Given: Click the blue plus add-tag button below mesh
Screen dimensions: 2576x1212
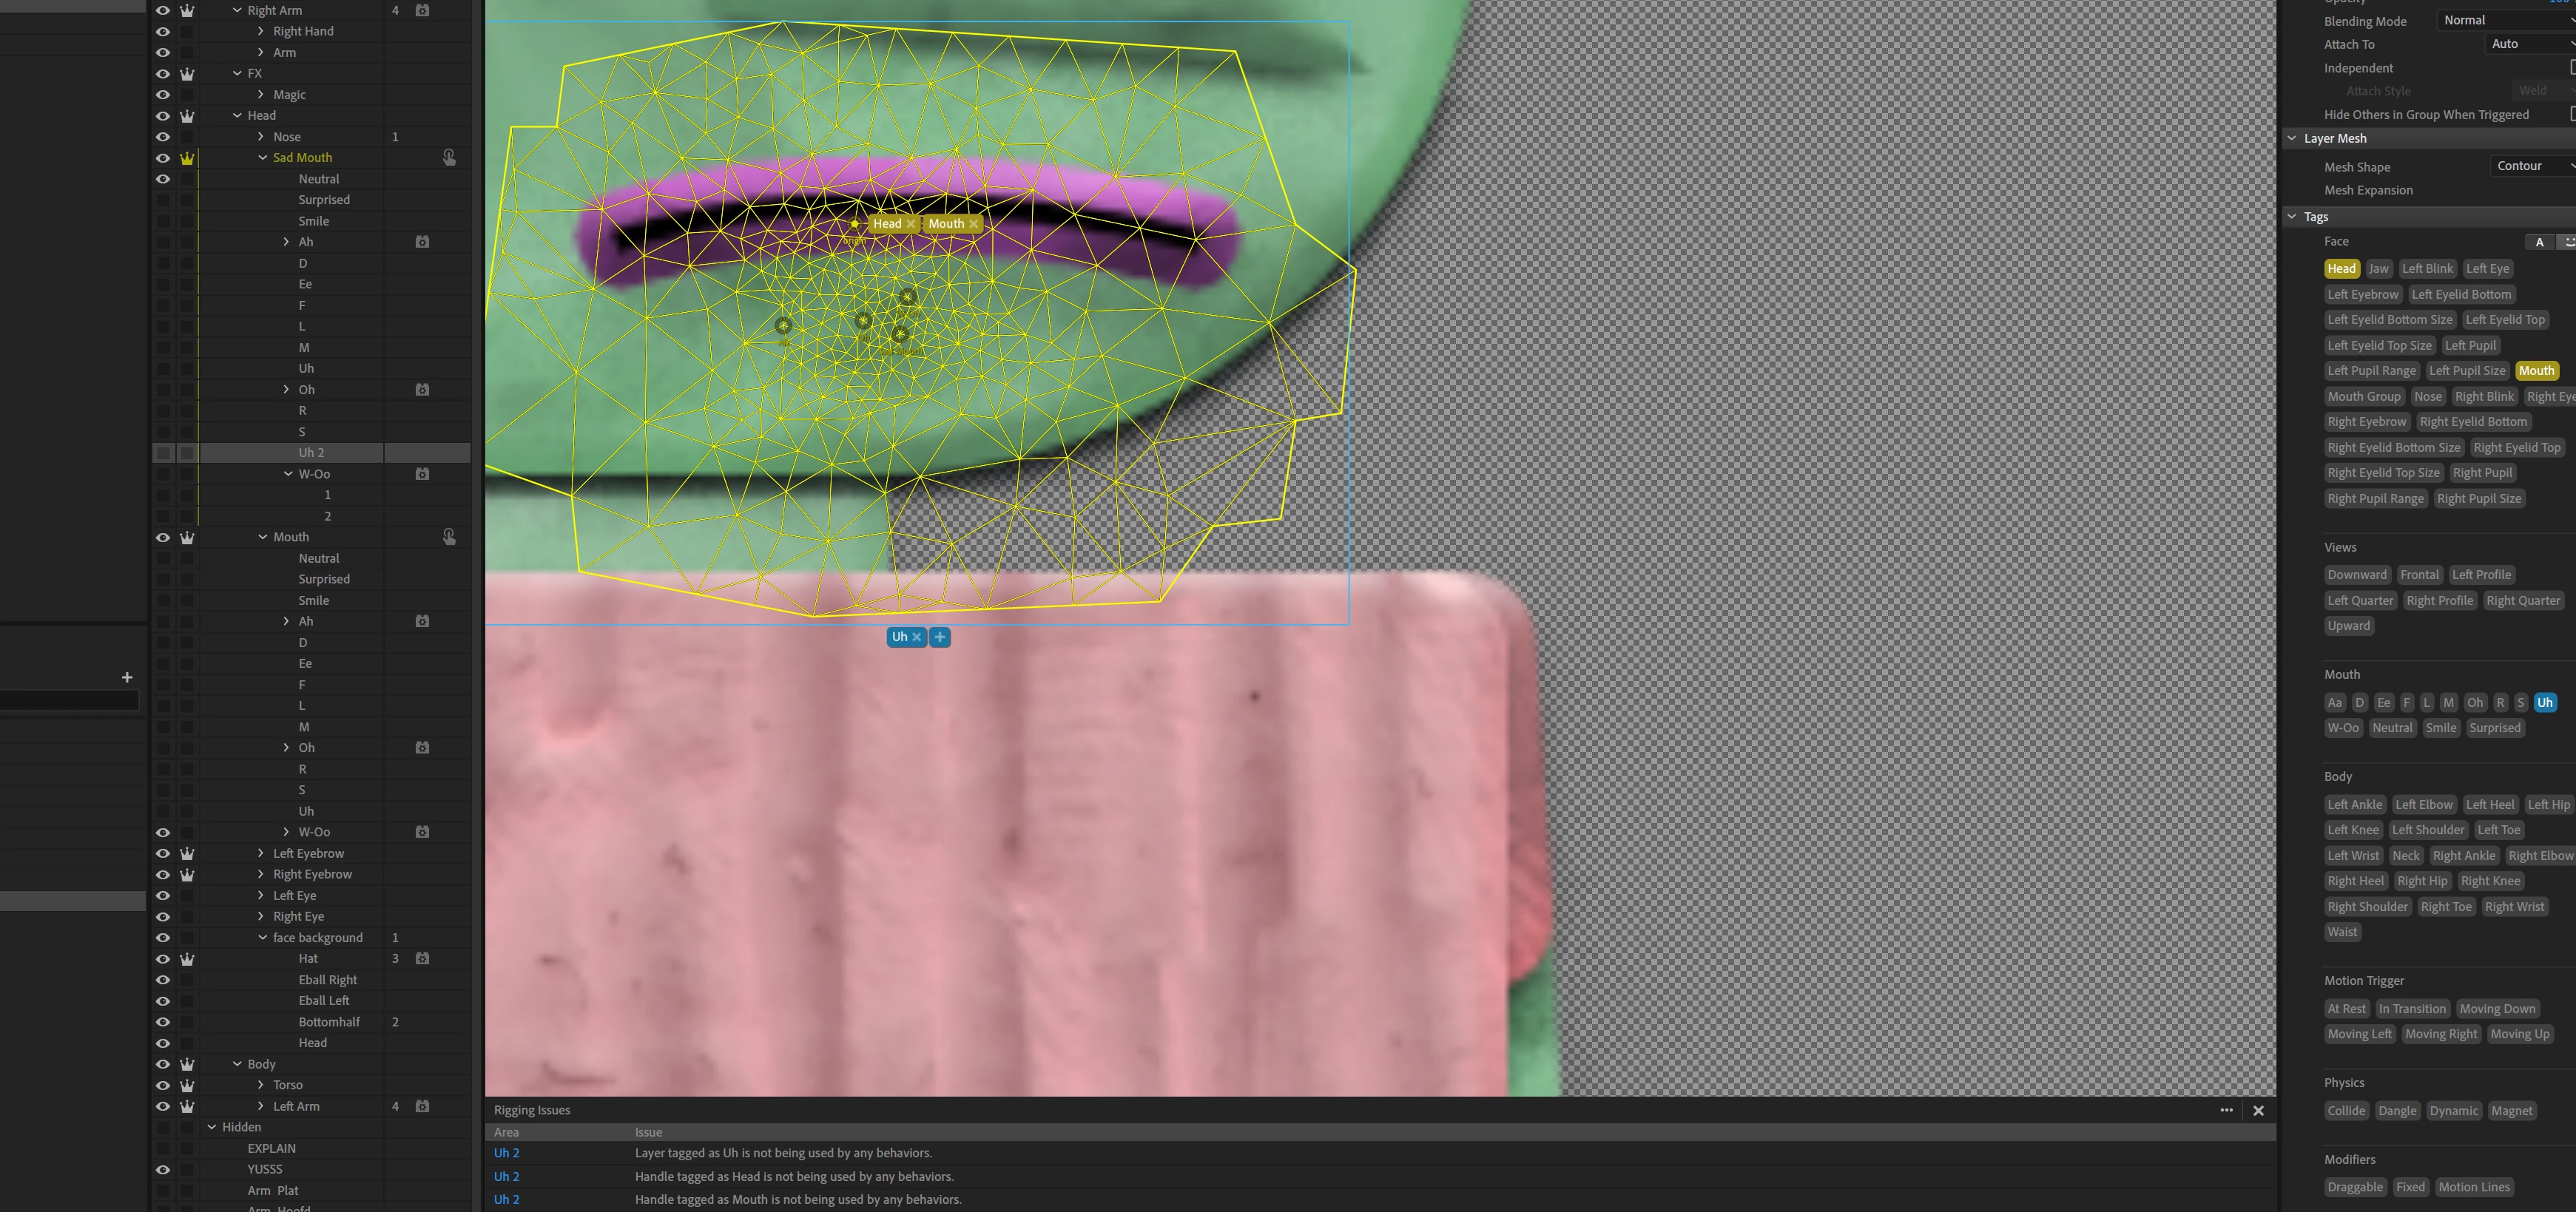Looking at the screenshot, I should coord(940,637).
